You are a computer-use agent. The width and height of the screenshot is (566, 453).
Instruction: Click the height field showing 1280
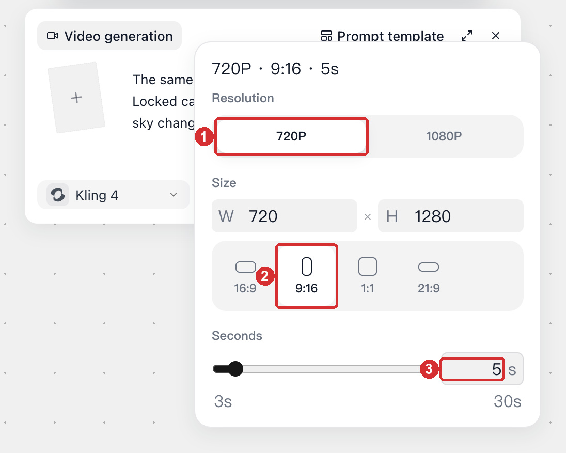pyautogui.click(x=450, y=216)
